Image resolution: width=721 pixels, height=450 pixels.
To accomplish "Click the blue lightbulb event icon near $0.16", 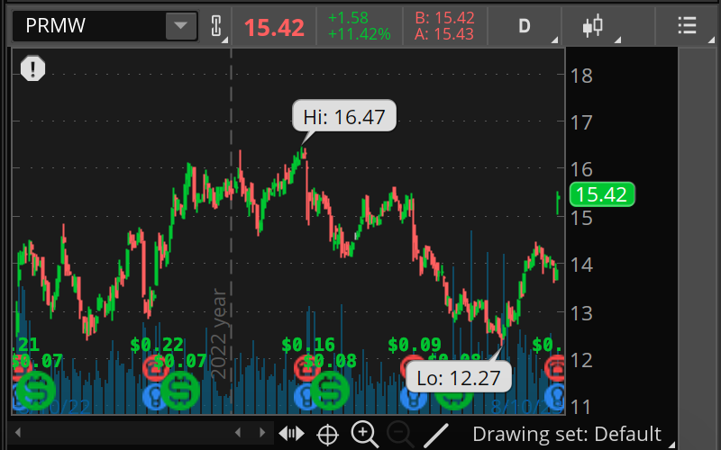I will 304,397.
